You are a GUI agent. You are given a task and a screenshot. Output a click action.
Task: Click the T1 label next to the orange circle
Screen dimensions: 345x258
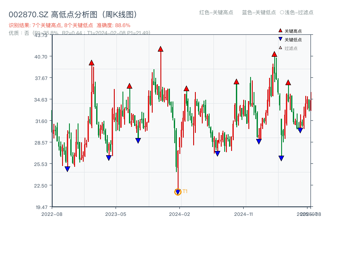click(x=185, y=190)
